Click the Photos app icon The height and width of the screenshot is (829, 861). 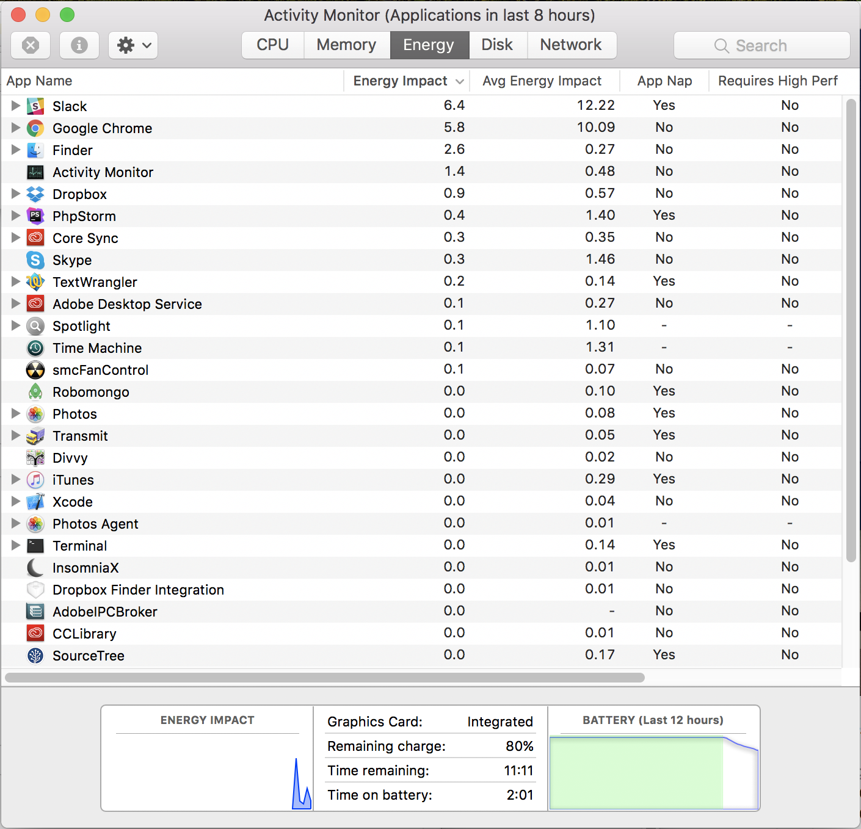[35, 414]
